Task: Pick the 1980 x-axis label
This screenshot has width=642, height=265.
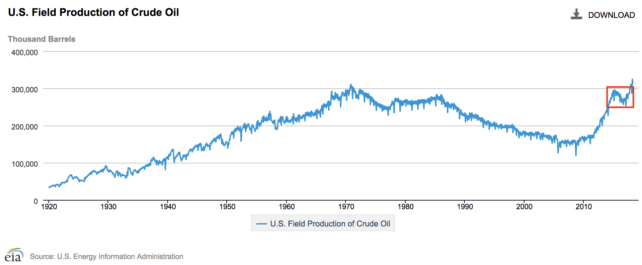Action: coord(405,207)
